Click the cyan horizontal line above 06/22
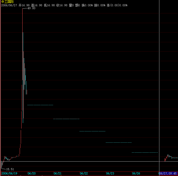The height and width of the screenshot is (176, 178). click(92, 131)
